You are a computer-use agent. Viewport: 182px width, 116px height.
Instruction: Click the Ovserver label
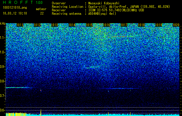click(59, 3)
